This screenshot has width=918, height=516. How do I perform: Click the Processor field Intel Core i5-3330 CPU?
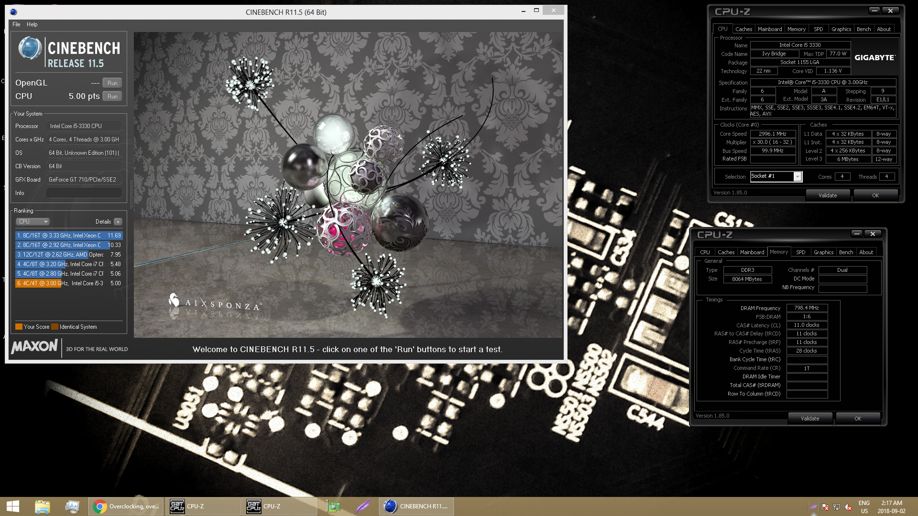(x=84, y=126)
